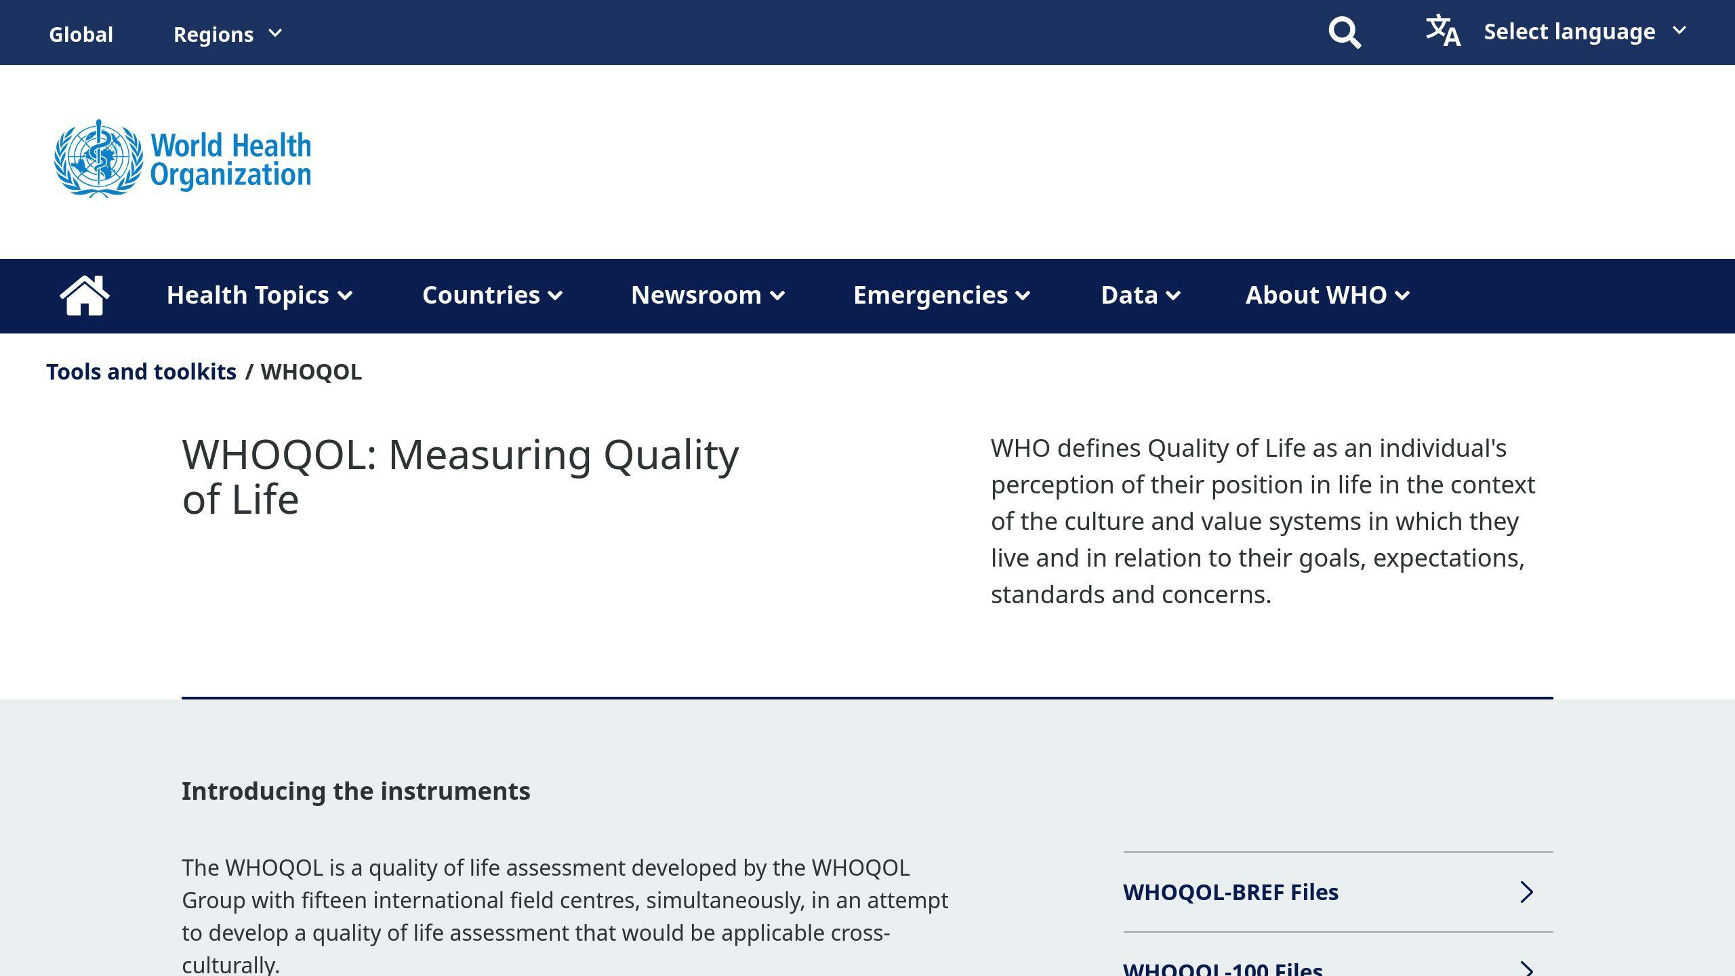This screenshot has height=976, width=1735.
Task: Click the language translate icon
Action: 1443,31
